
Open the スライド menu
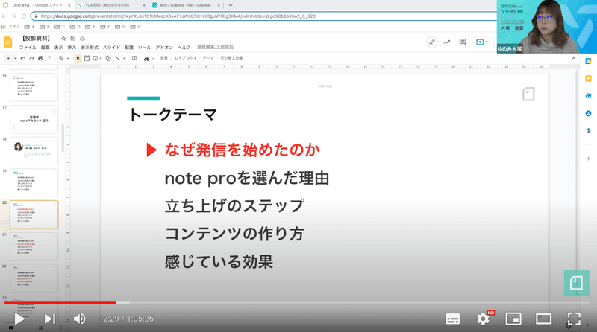(x=111, y=48)
